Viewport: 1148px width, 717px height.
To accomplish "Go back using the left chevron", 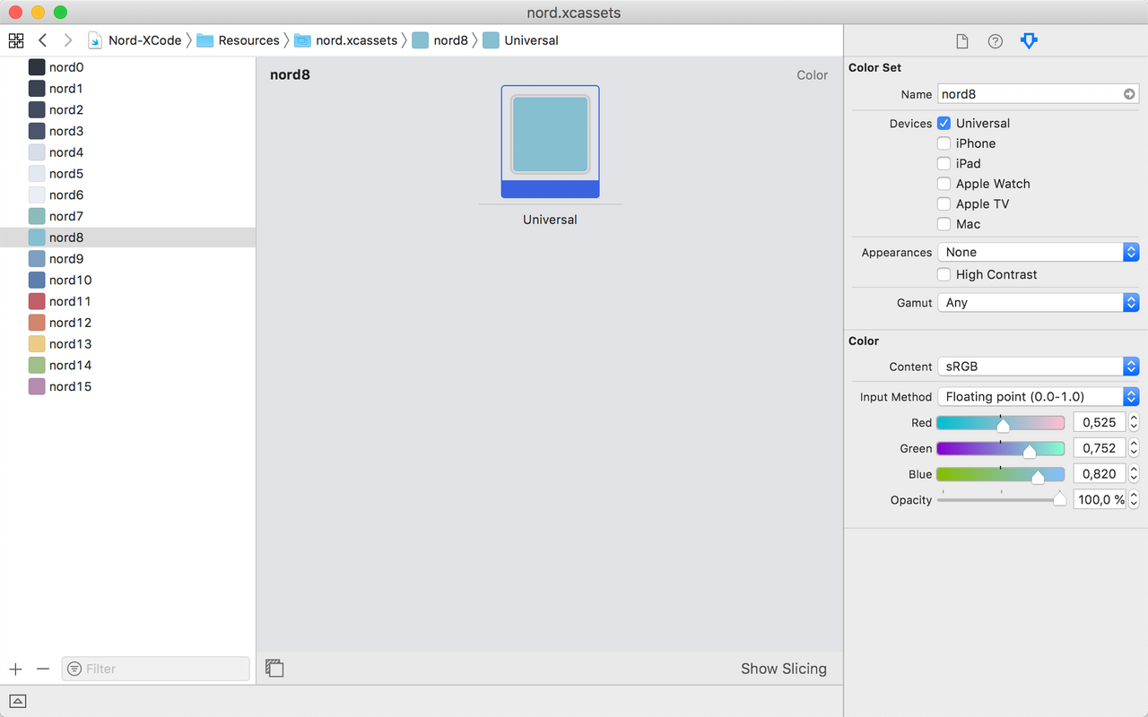I will pyautogui.click(x=43, y=40).
